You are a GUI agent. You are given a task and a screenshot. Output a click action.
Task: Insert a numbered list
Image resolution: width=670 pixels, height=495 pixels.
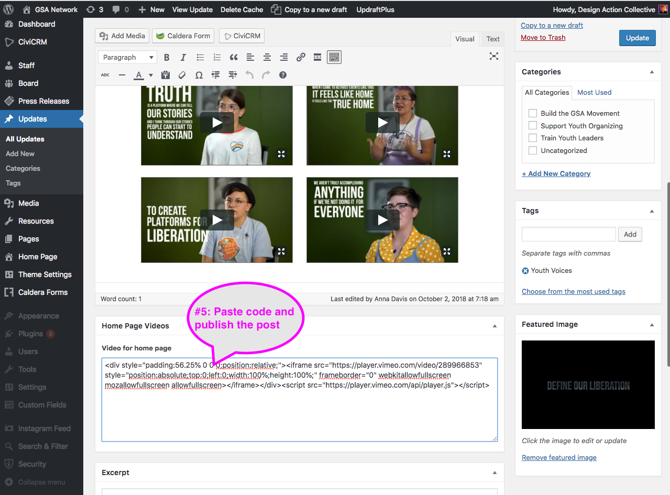[x=217, y=57]
